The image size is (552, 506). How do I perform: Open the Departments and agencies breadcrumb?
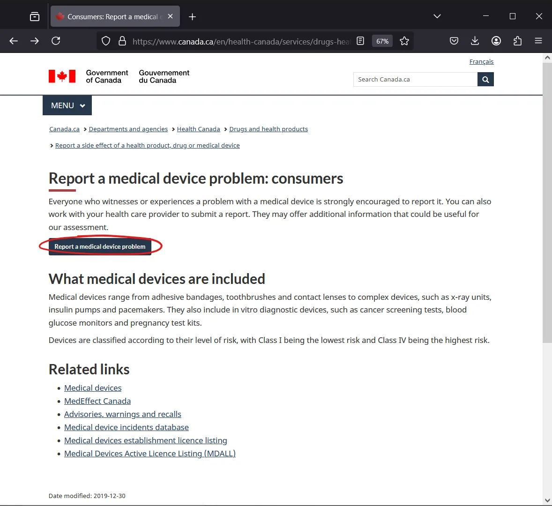coord(128,129)
